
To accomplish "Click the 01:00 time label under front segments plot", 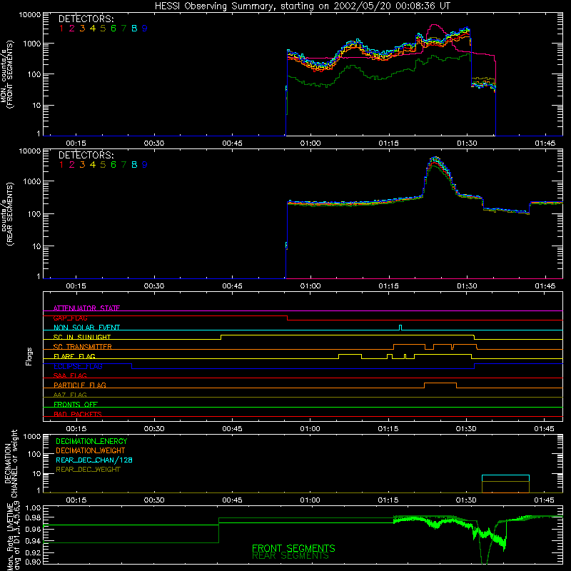I will [x=310, y=143].
